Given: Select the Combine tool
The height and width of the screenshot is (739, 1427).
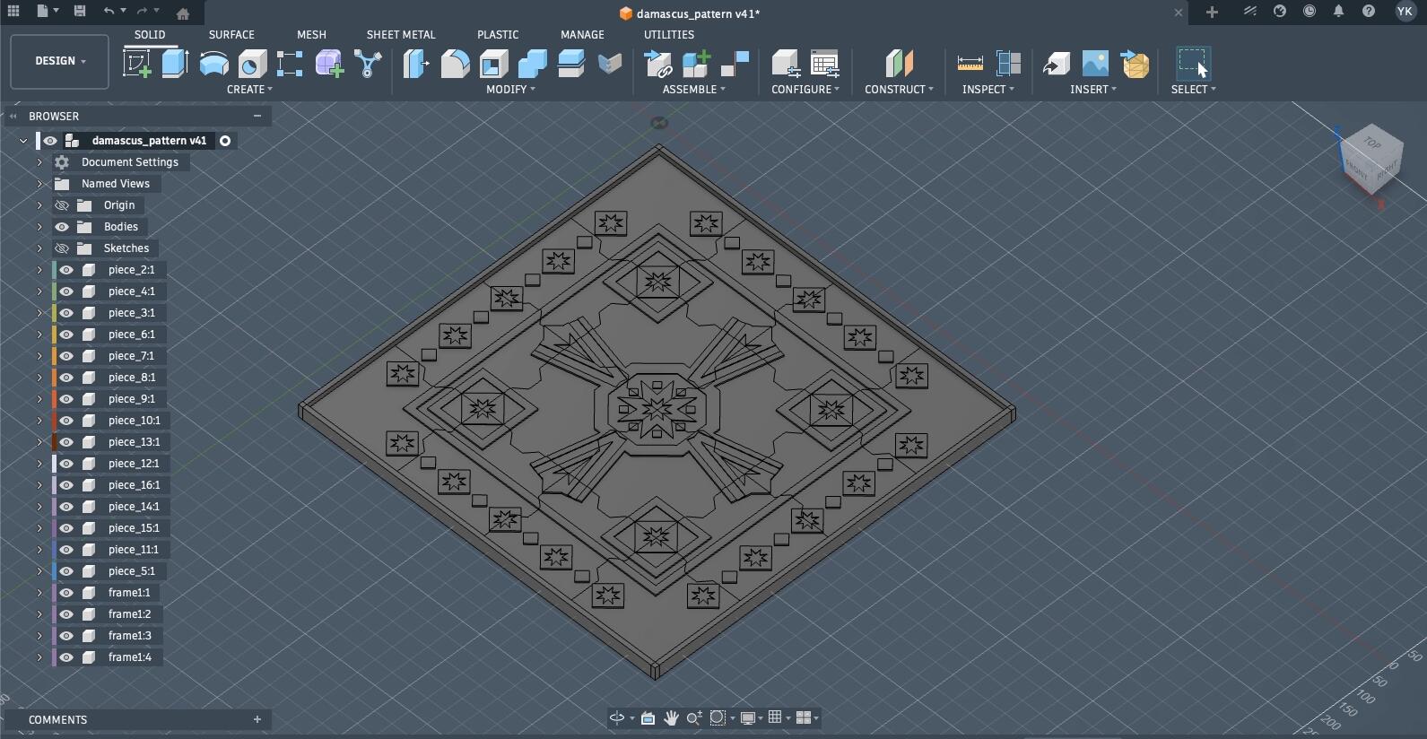Looking at the screenshot, I should (532, 64).
